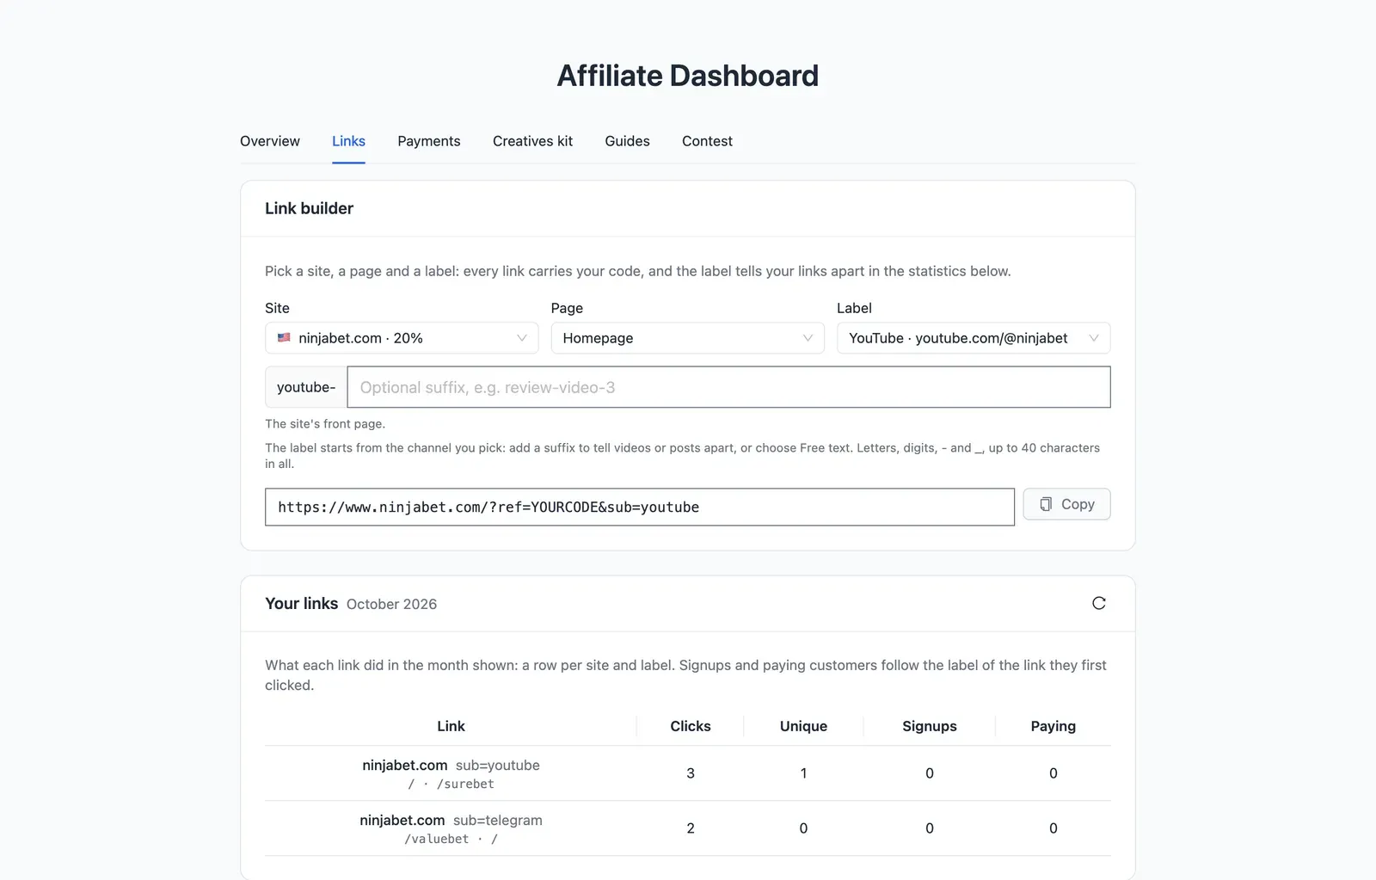Click the clicks value 3 in youtube row
This screenshot has width=1376, height=880.
point(691,773)
